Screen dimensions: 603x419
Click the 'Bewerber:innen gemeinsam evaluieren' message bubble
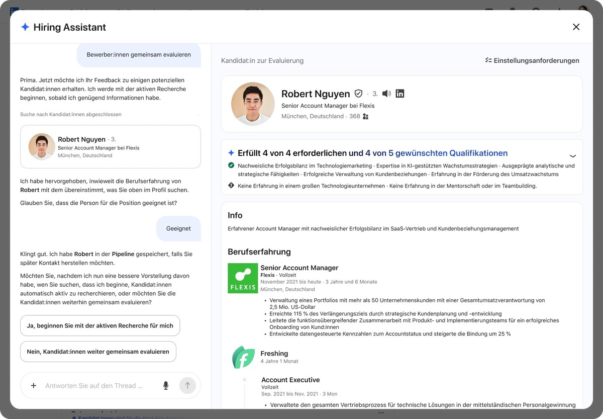(x=139, y=54)
